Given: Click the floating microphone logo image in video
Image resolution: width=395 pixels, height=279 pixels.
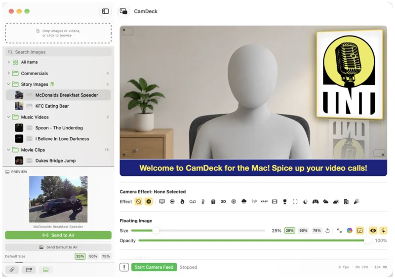Looking at the screenshot, I should click(x=350, y=75).
